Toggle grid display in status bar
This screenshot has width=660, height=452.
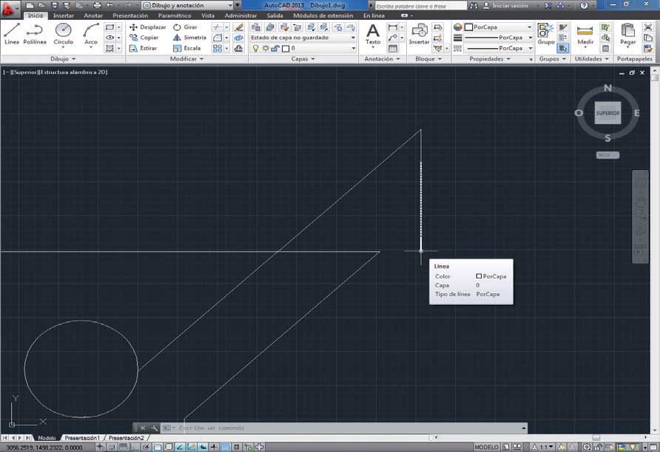coord(123,447)
